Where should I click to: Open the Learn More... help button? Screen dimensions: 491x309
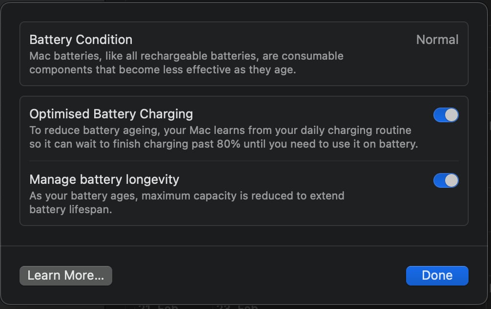click(66, 276)
